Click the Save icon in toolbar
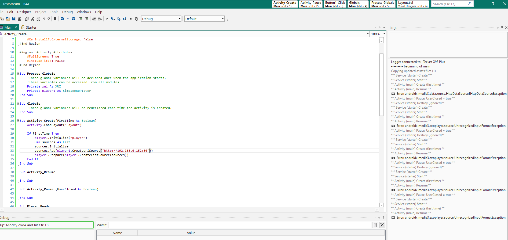 [14, 19]
